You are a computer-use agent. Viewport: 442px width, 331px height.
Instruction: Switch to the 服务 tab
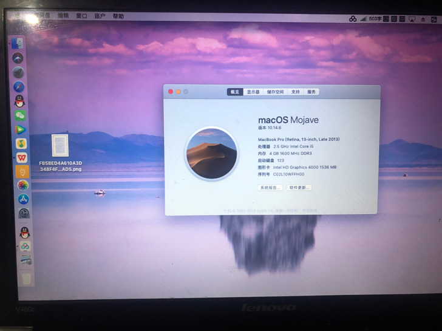click(311, 92)
